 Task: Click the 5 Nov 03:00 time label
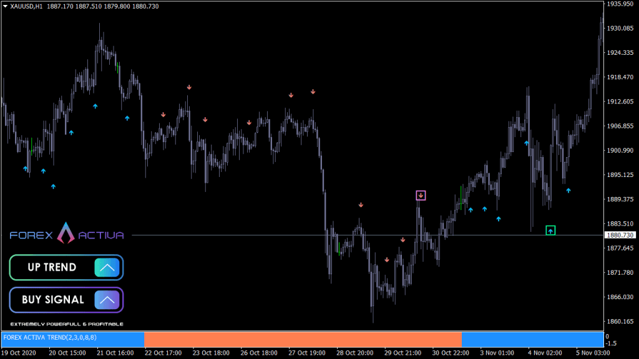(592, 353)
